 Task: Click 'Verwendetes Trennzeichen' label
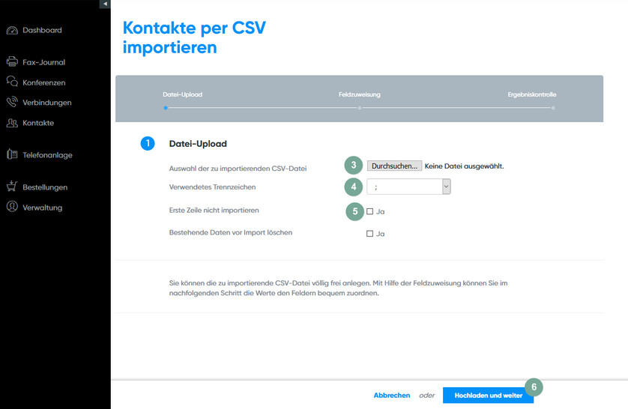(x=212, y=187)
